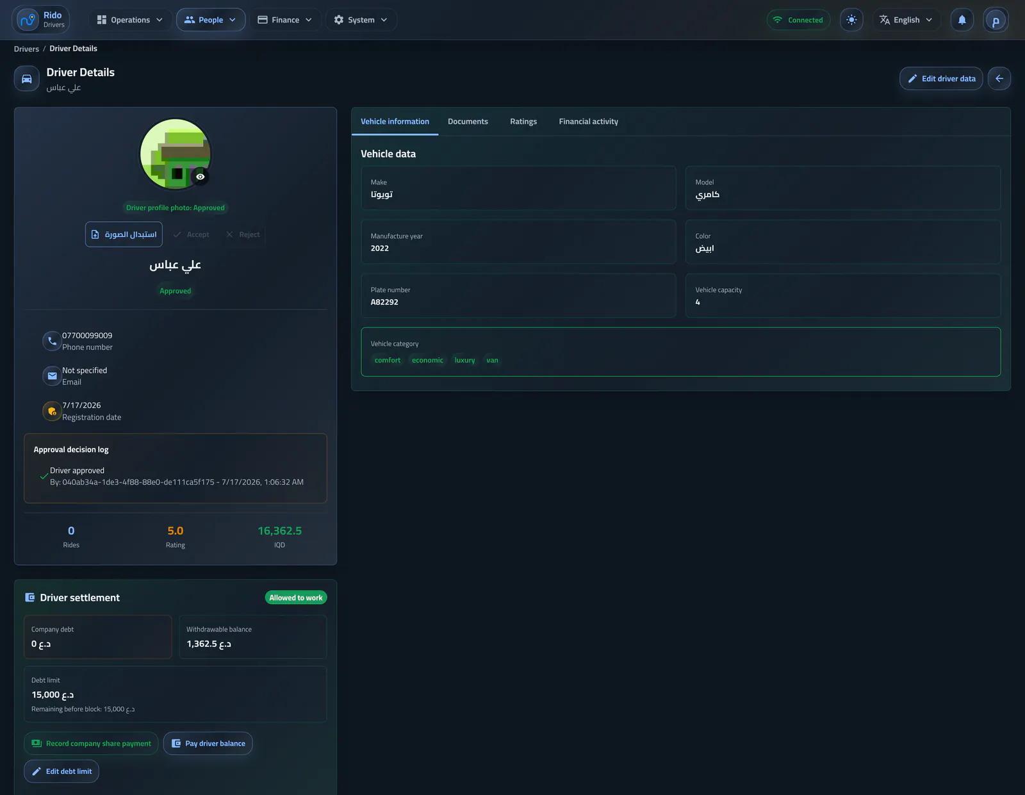The height and width of the screenshot is (795, 1025).
Task: Open the user profile avatar menu
Action: [x=996, y=20]
